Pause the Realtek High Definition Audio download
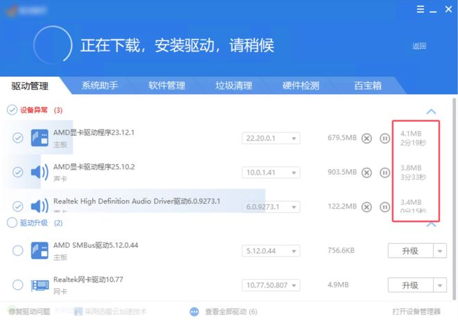This screenshot has height=320, width=458. tap(384, 207)
